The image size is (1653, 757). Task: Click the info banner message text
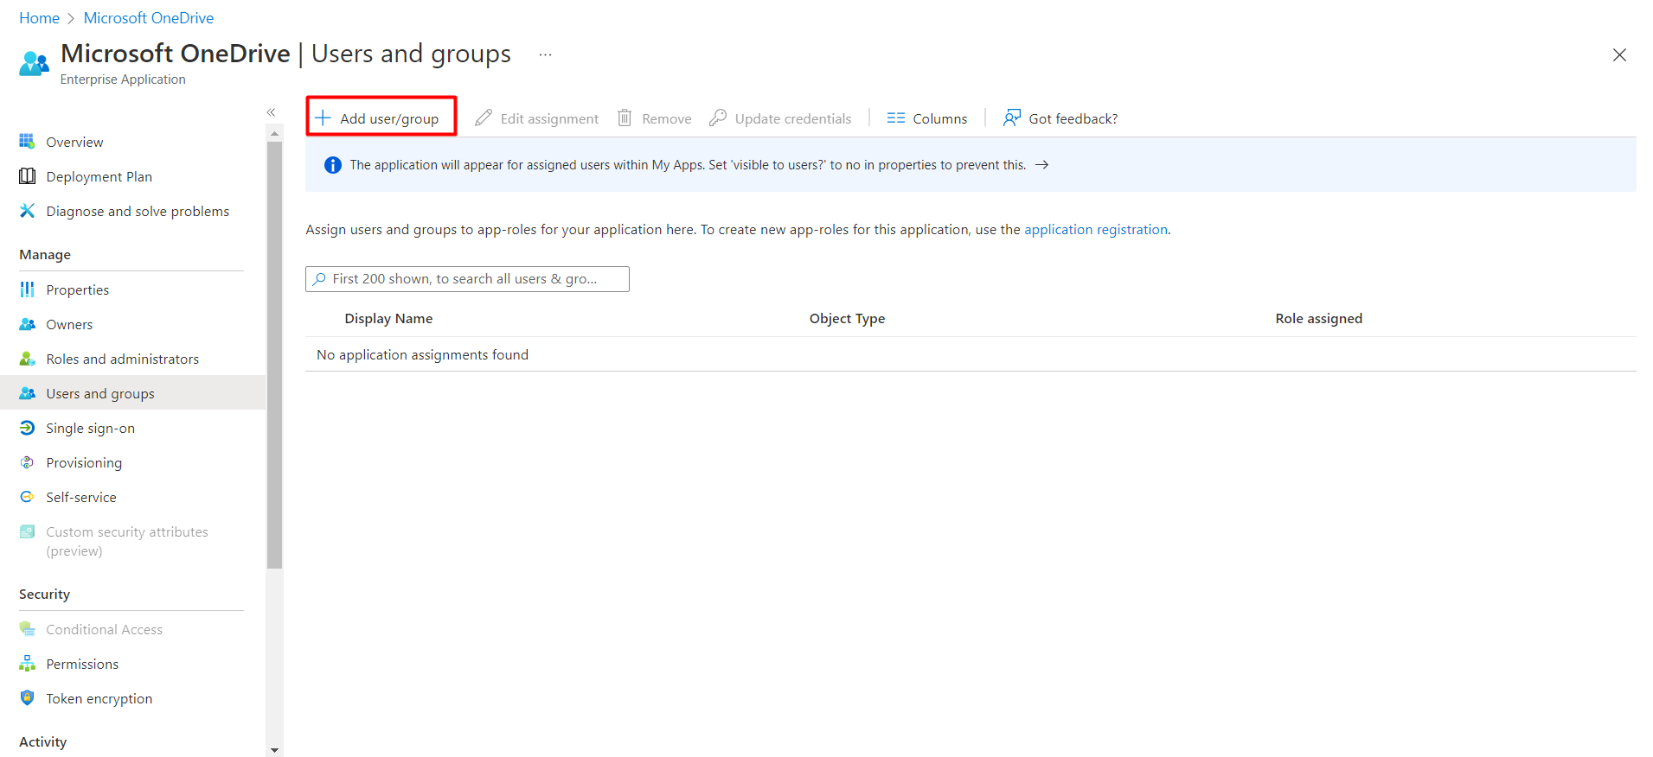click(x=688, y=164)
